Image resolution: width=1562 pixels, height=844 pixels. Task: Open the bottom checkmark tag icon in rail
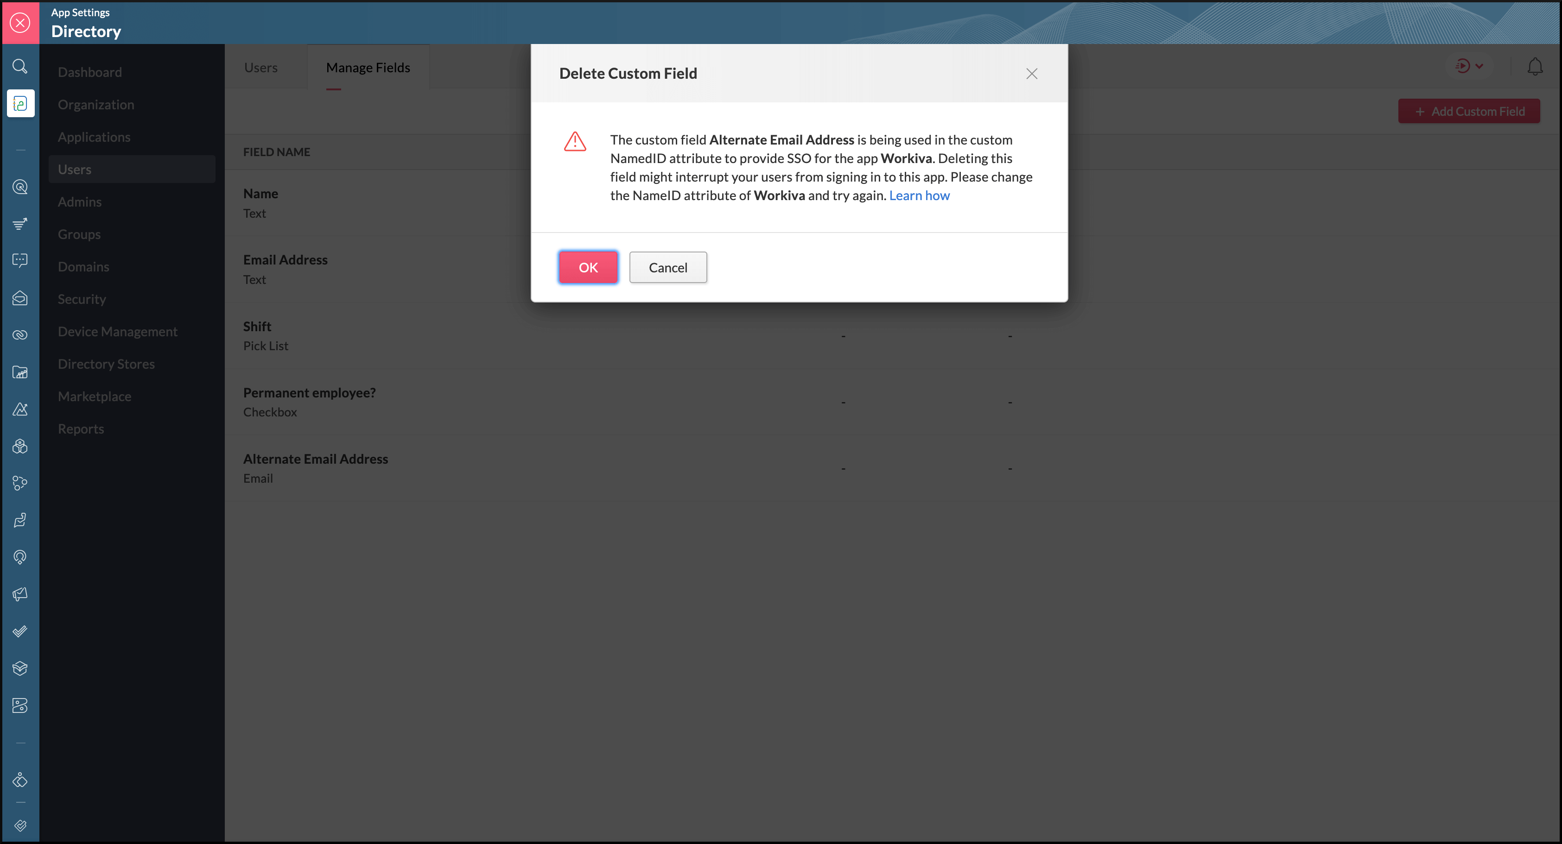tap(20, 826)
